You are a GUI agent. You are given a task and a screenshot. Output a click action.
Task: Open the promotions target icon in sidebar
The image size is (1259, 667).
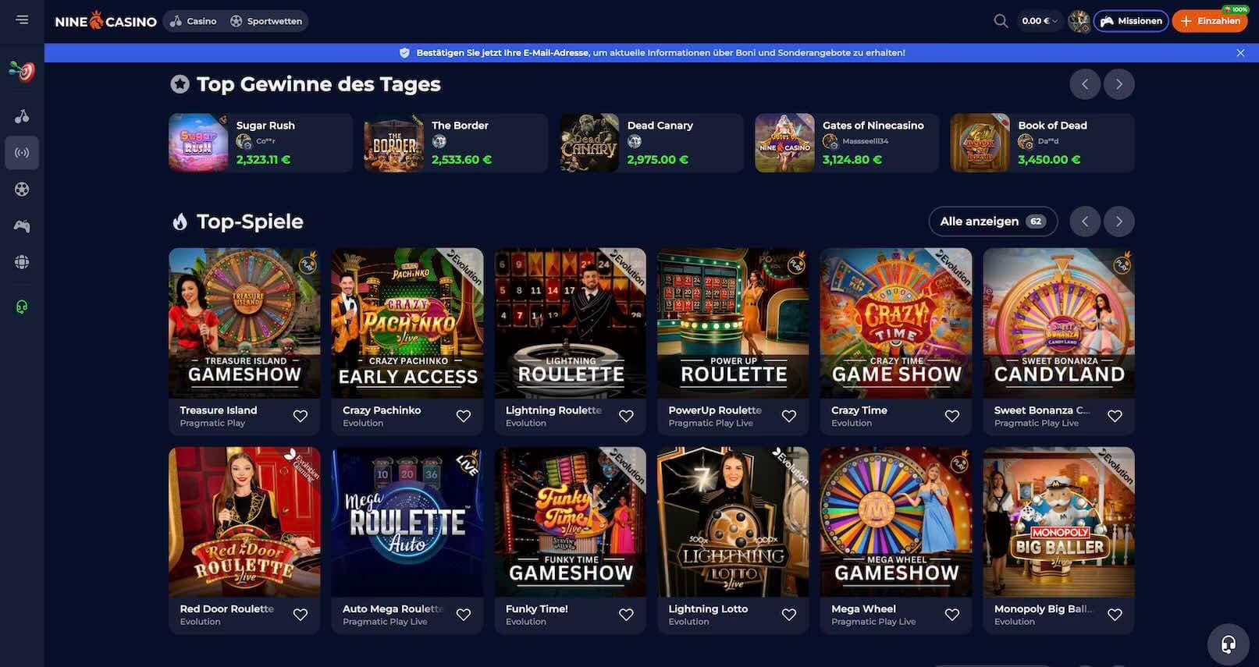tap(22, 72)
